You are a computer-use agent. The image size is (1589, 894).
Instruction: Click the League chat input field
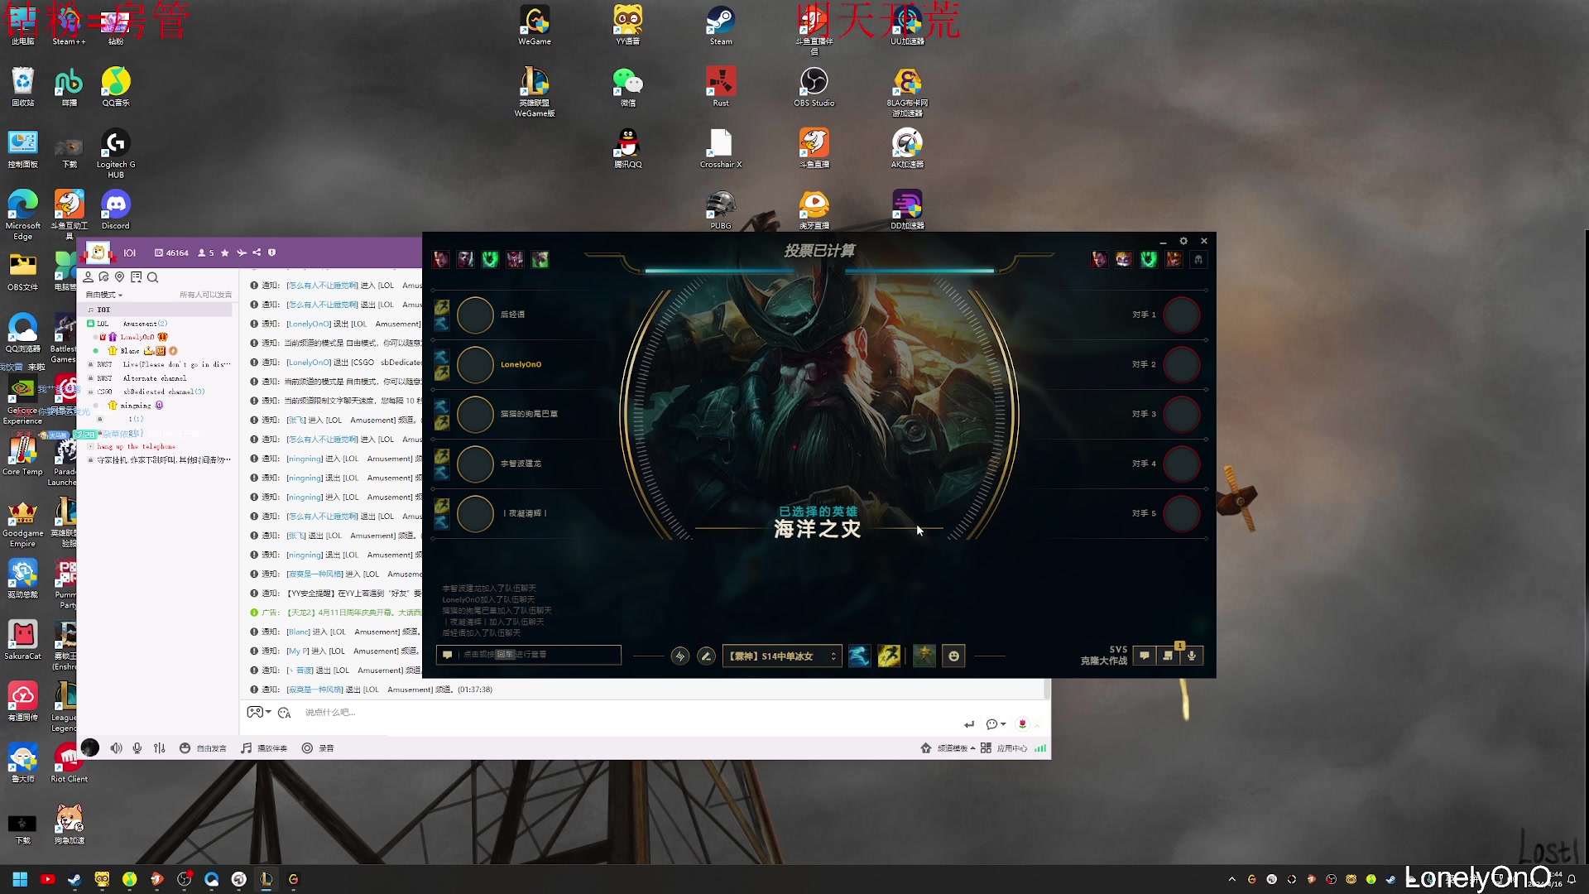[x=529, y=655]
